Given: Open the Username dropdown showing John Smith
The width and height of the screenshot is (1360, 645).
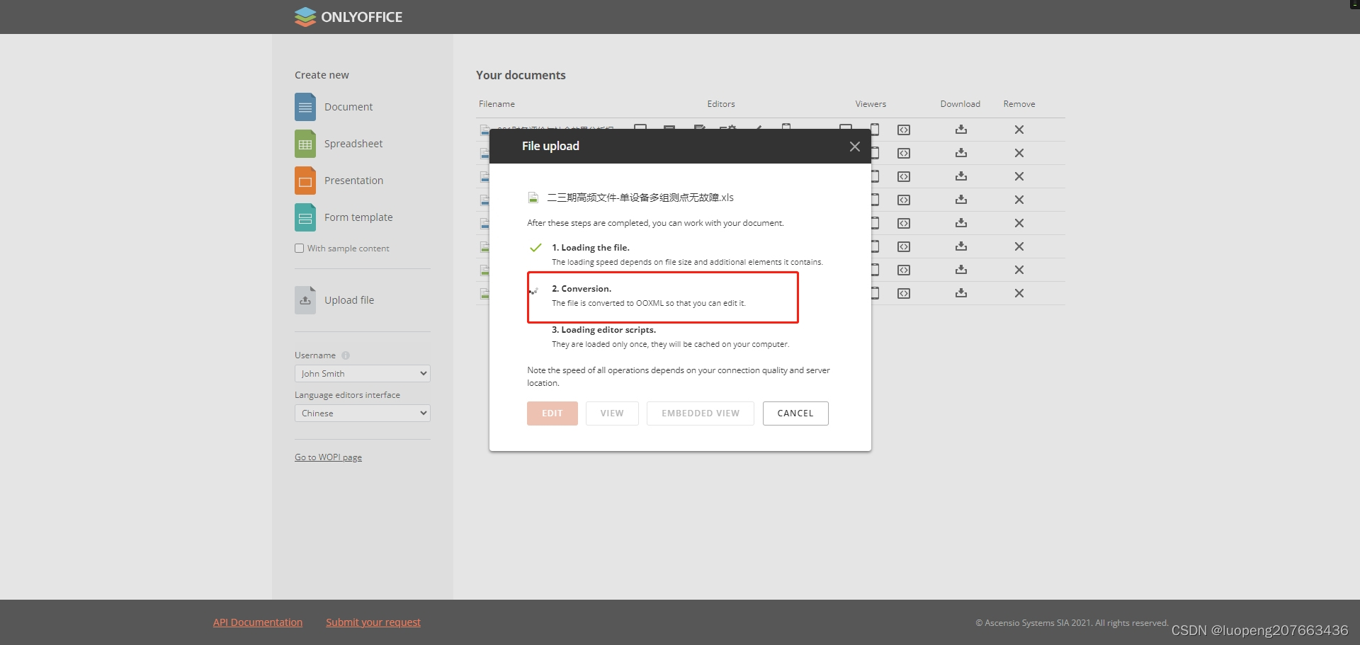Looking at the screenshot, I should [x=363, y=374].
